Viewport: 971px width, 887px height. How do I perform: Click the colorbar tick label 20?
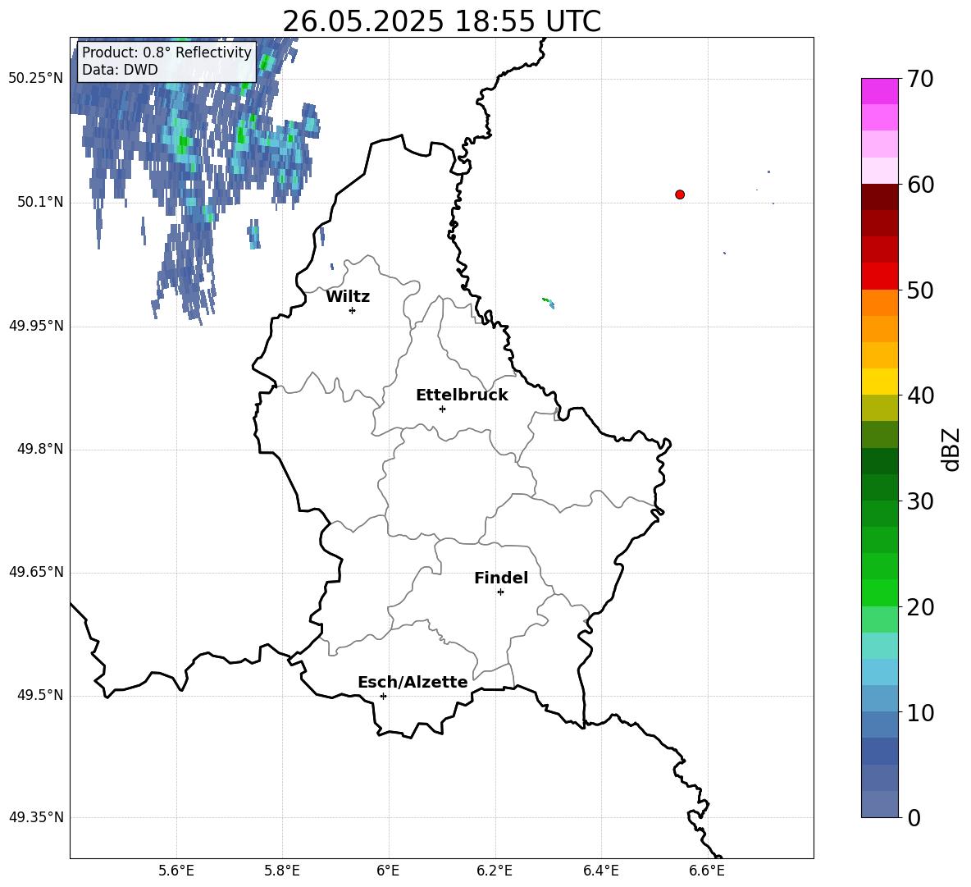tap(921, 607)
